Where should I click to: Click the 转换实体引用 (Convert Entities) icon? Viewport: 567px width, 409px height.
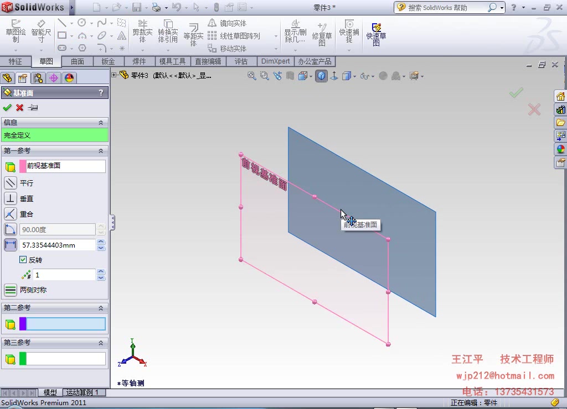[x=168, y=30]
